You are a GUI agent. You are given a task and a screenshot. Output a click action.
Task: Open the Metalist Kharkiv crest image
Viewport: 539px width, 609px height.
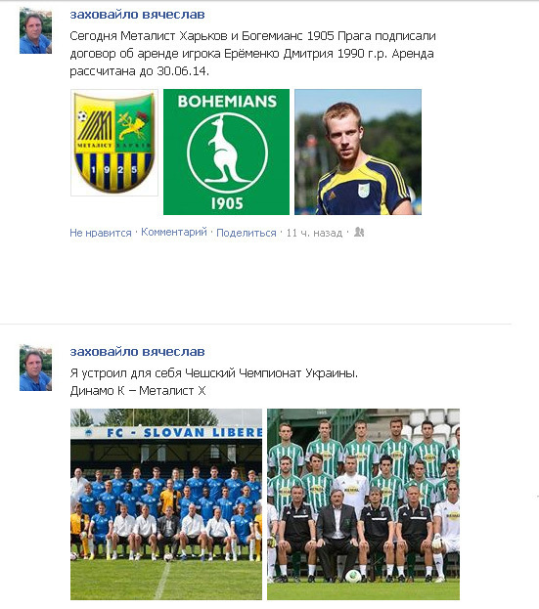[x=114, y=143]
